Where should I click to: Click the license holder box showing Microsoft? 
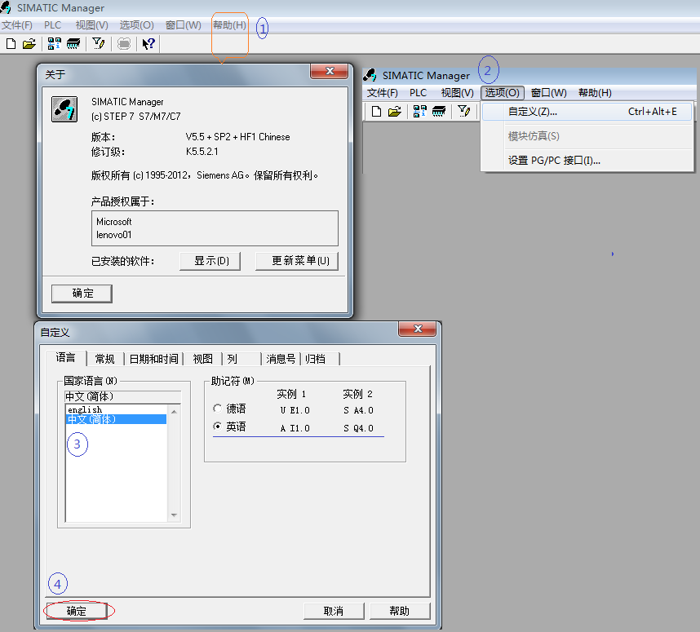click(215, 228)
